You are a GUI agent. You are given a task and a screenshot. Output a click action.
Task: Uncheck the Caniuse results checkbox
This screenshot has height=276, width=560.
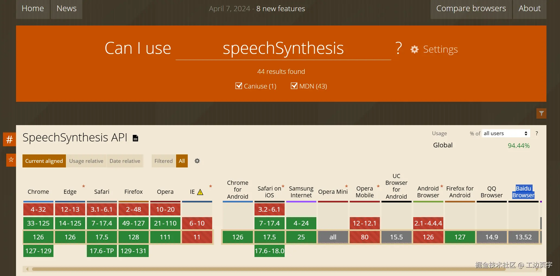(x=239, y=86)
